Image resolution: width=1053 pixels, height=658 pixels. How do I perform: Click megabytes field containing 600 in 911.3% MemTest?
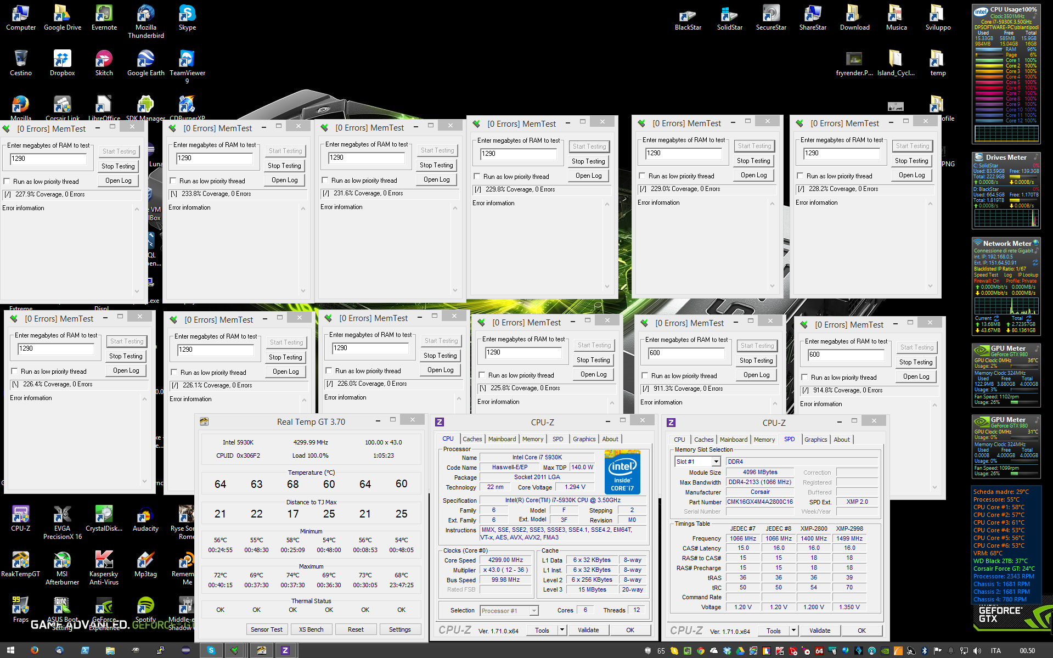click(686, 353)
